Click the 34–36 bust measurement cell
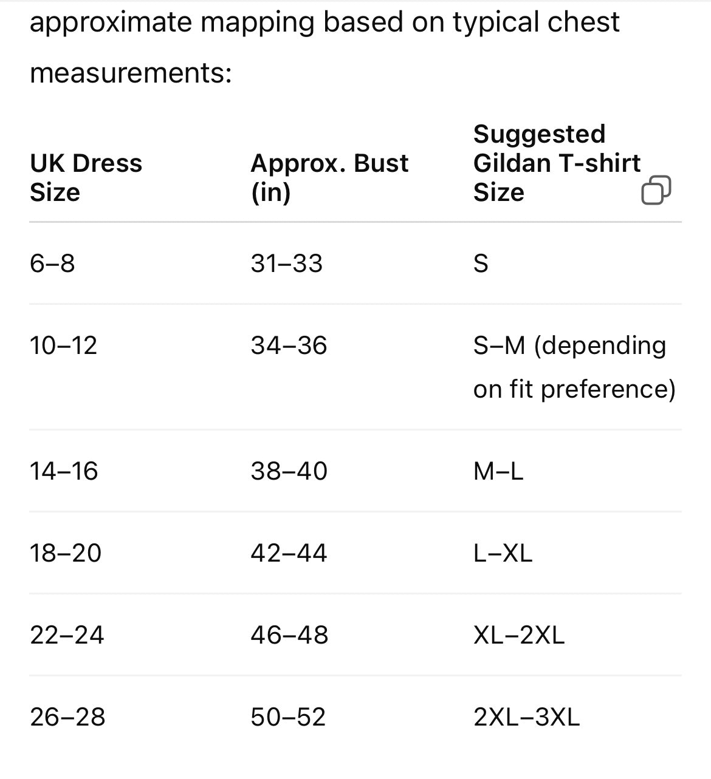711x779 pixels. point(289,345)
